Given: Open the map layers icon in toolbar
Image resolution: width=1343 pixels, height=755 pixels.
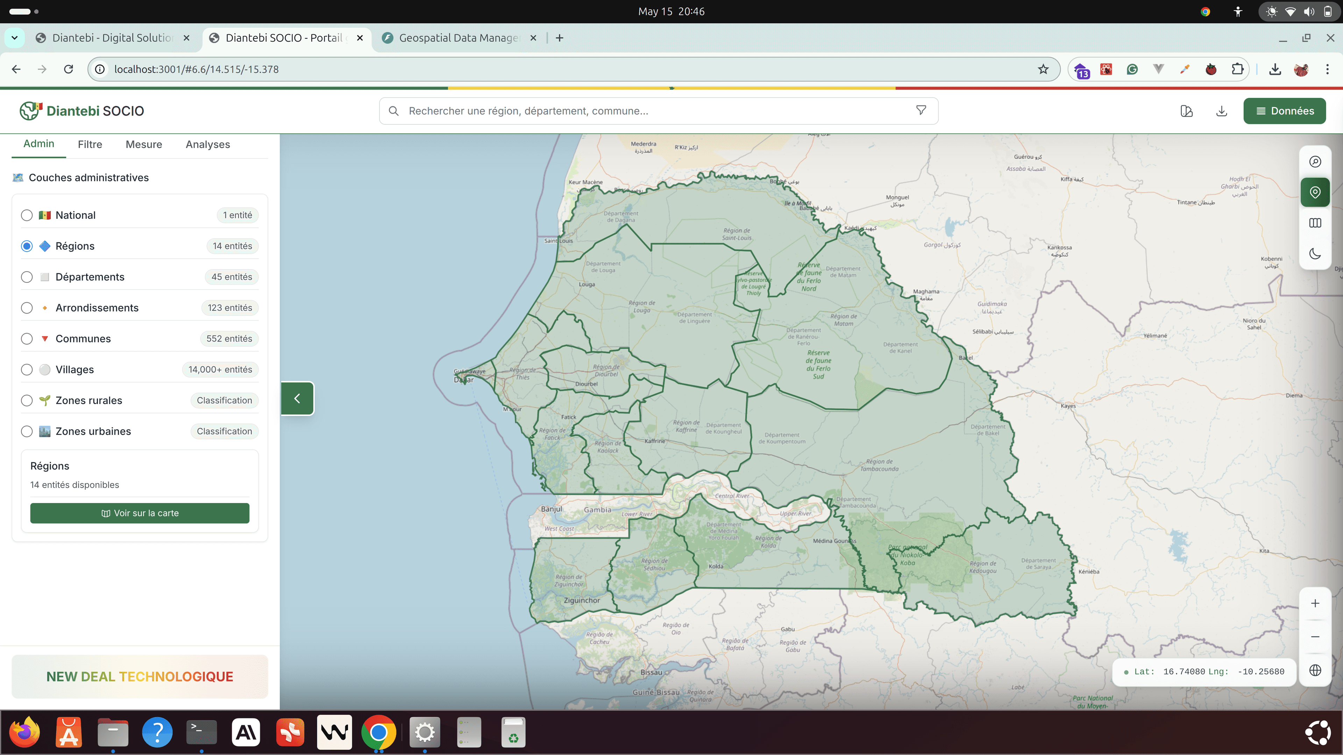Looking at the screenshot, I should pyautogui.click(x=1315, y=223).
